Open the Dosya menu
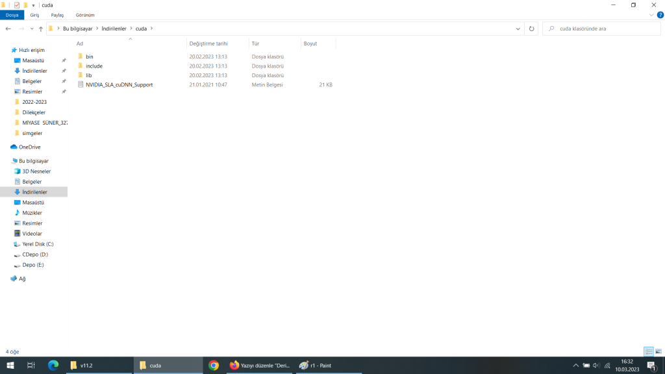 click(12, 15)
